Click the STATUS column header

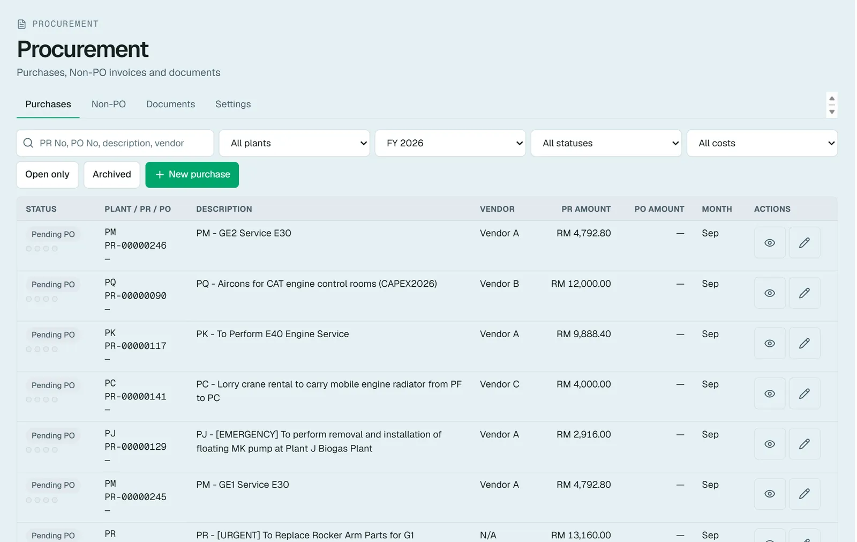click(x=41, y=209)
